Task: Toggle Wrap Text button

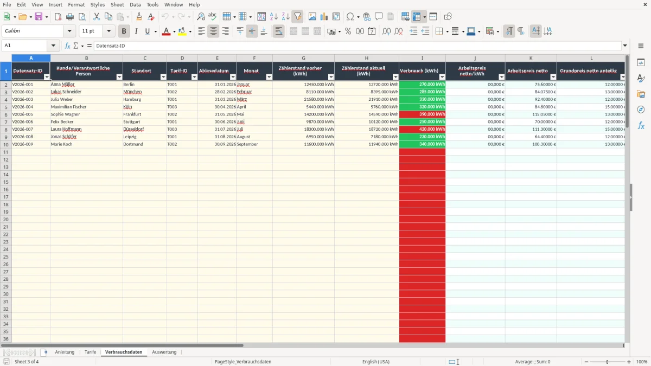Action: point(278,31)
